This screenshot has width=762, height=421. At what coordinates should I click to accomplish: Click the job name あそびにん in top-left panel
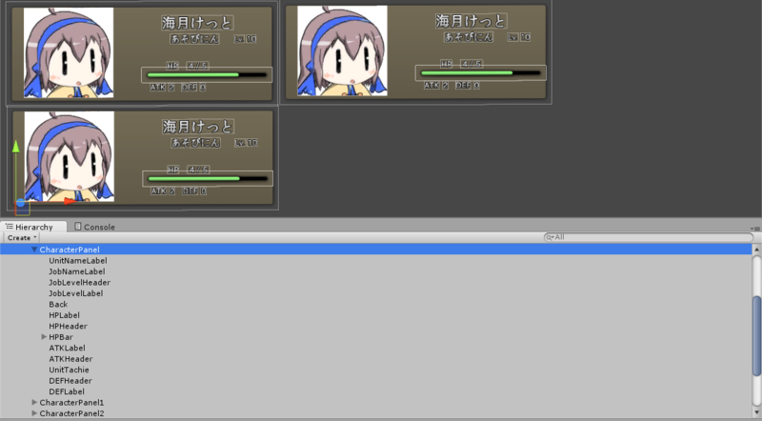point(195,39)
